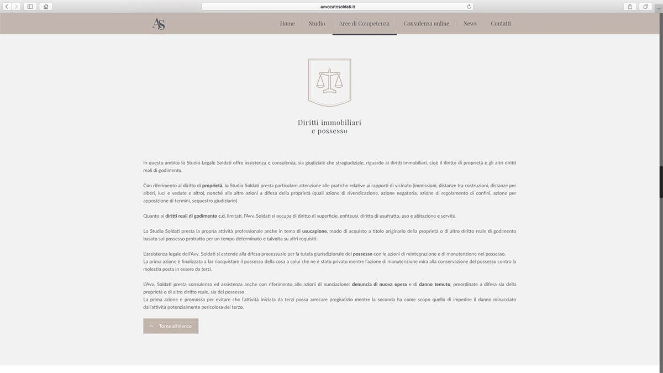
Task: Show the Safari sidebar
Action: [x=30, y=7]
